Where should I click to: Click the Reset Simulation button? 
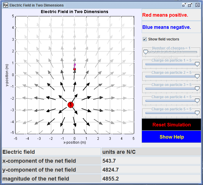[x=171, y=125]
